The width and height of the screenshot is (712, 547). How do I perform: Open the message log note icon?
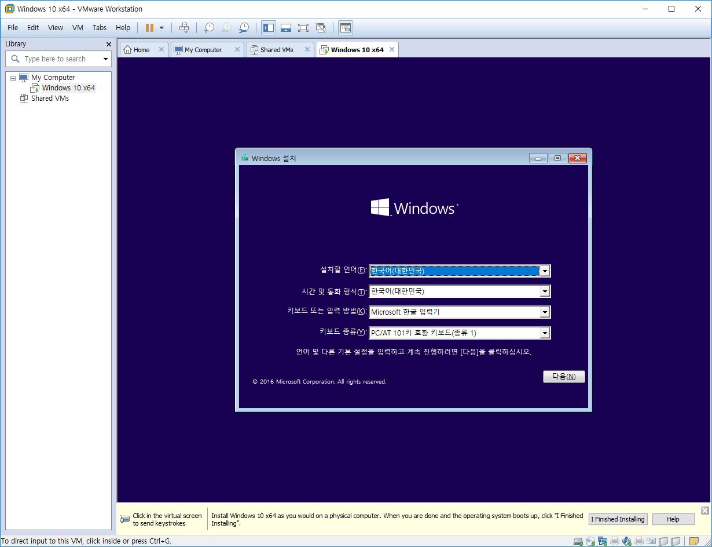click(693, 541)
